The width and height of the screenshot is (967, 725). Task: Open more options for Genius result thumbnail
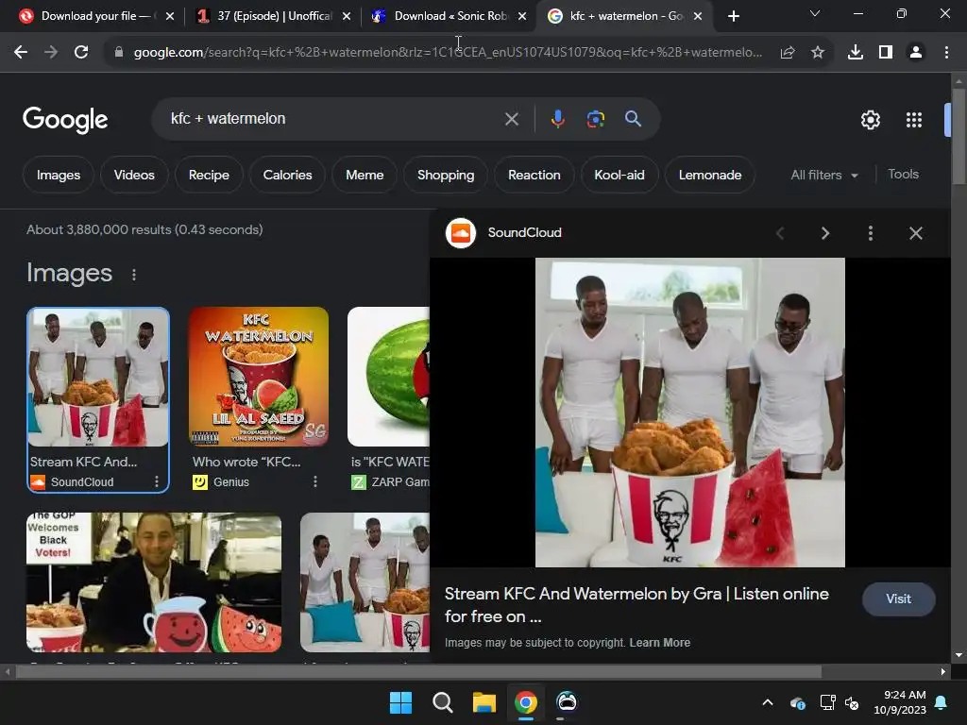[x=315, y=481]
